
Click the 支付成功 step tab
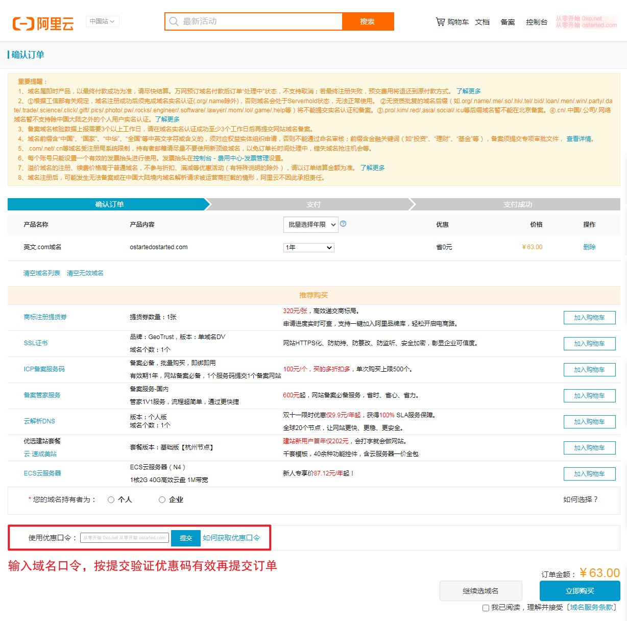tap(518, 204)
